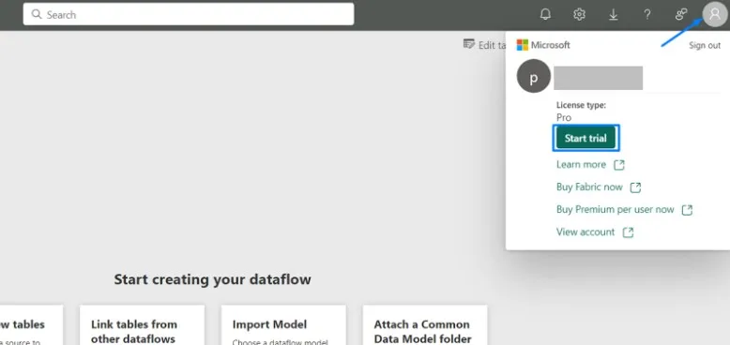
Task: Choose Link tables from other dataflows card
Action: pos(142,325)
